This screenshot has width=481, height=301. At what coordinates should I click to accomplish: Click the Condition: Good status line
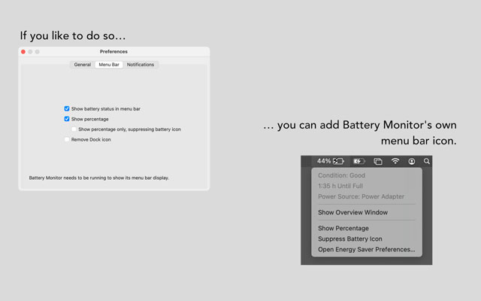[341, 175]
